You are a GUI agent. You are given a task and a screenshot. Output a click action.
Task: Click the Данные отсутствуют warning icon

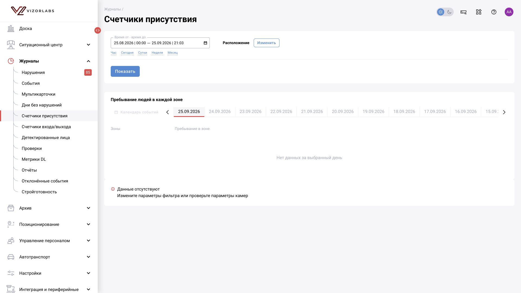113,189
